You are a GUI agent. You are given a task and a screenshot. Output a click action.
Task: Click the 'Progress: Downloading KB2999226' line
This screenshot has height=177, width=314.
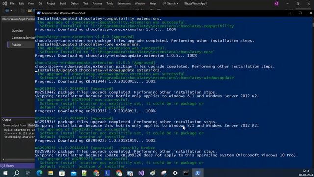point(95,141)
